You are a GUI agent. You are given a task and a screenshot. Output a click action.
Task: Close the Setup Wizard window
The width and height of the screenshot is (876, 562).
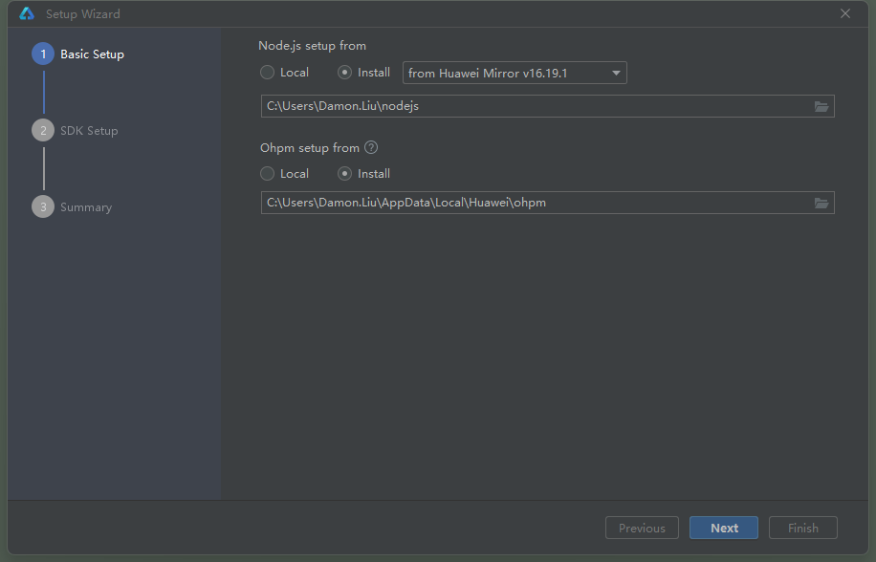[845, 14]
